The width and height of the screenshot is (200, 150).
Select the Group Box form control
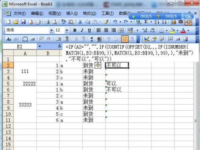pos(25,39)
